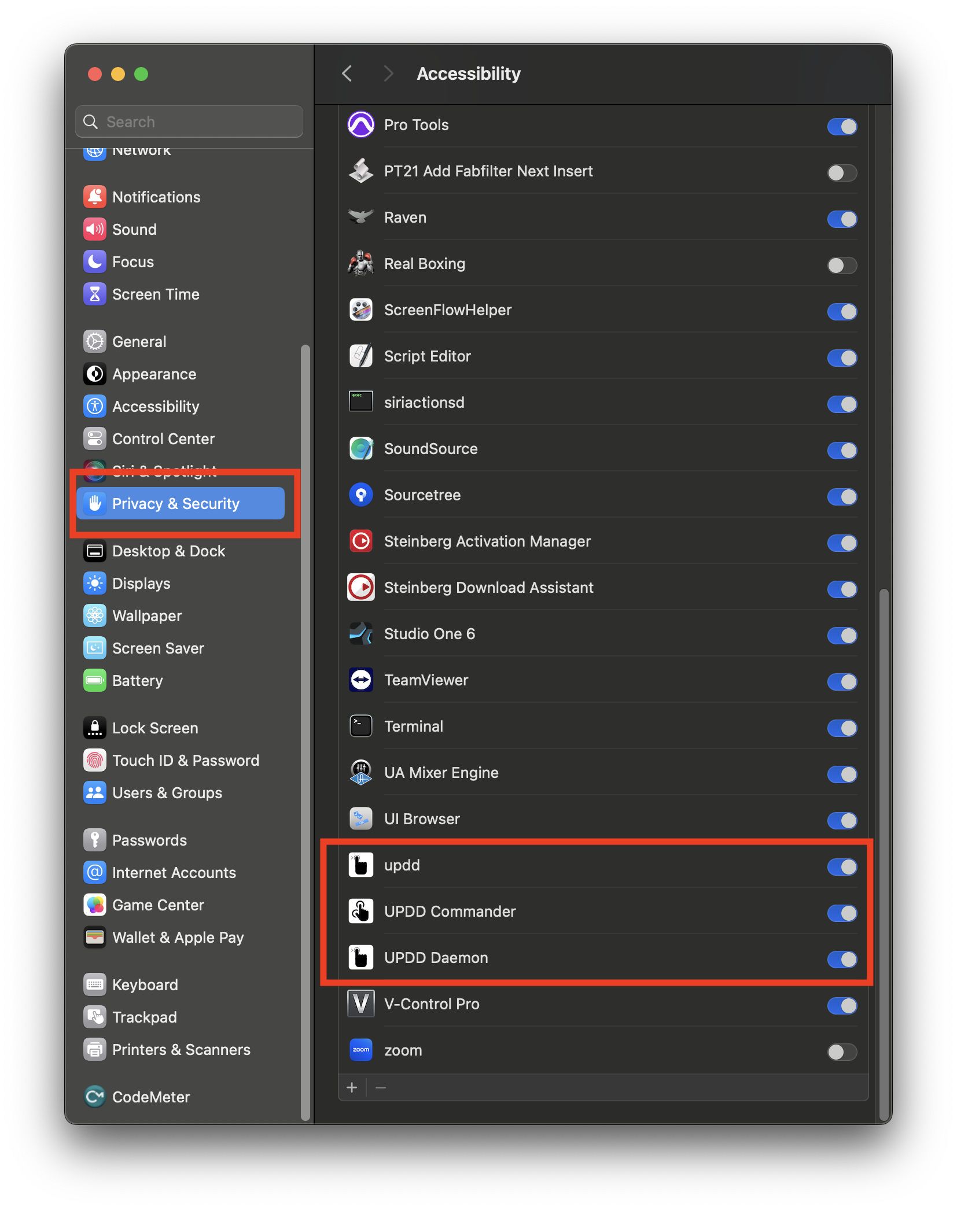Open Desktop & Dock settings

181,551
